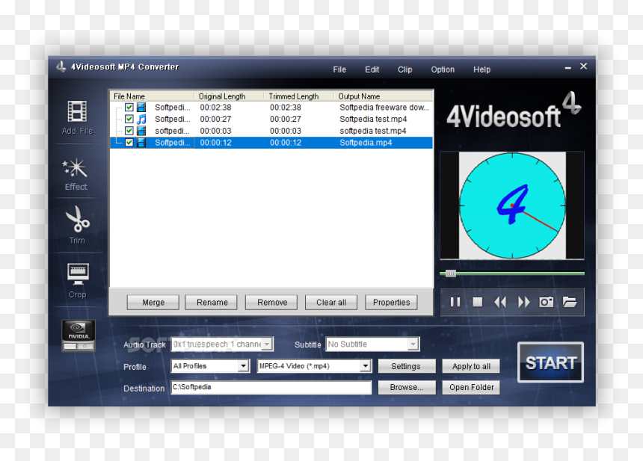Click in the Destination path field
This screenshot has width=643, height=461.
pyautogui.click(x=271, y=387)
